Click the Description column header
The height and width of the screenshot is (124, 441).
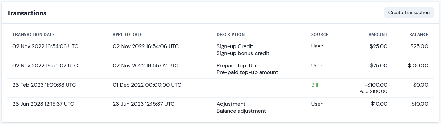click(x=231, y=35)
